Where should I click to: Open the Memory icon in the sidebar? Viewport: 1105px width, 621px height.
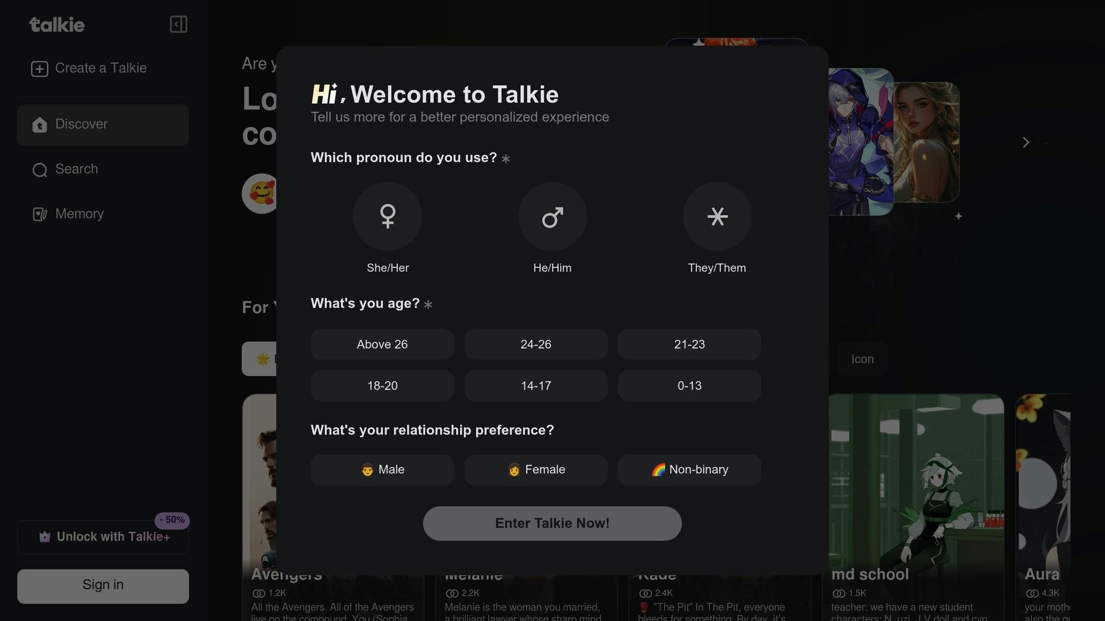click(x=39, y=214)
